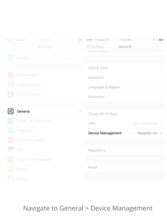Tap chevron on VPN row
Viewport: 167px width, 220px height.
(x=161, y=123)
